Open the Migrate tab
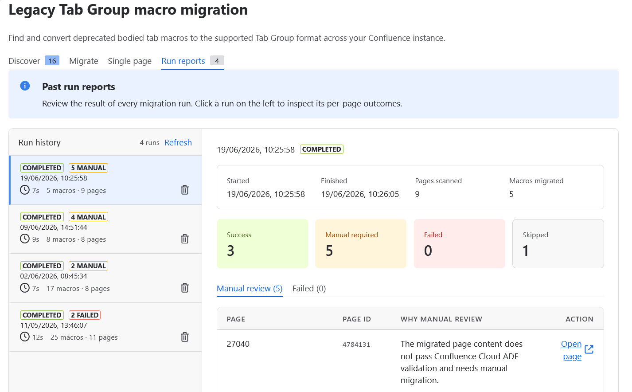Screen dimensions: 632x392 [84, 61]
